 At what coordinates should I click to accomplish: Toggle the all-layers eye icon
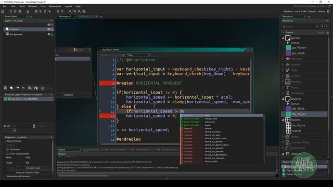tap(49, 25)
